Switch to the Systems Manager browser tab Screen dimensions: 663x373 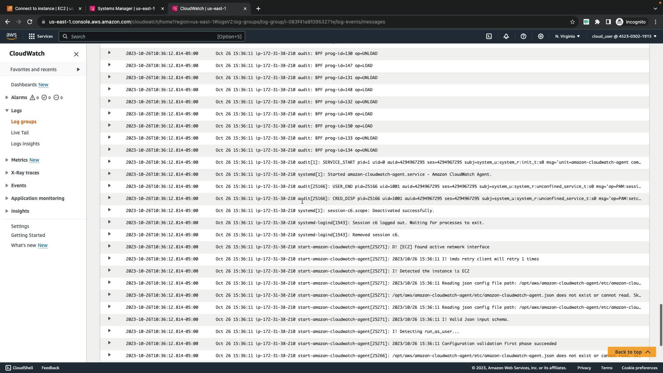pyautogui.click(x=126, y=9)
